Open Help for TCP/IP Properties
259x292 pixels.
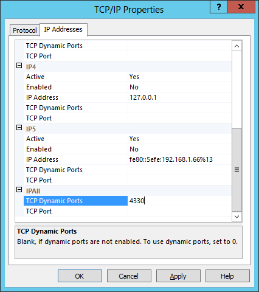(227, 276)
